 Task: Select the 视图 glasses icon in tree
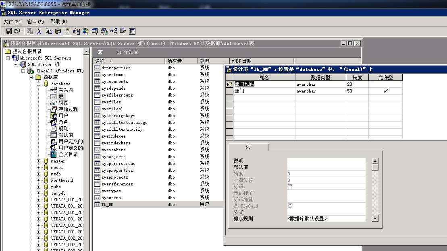pyautogui.click(x=54, y=103)
